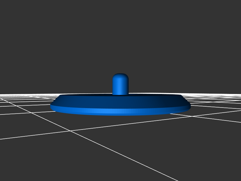Select the left half of the disc top
Image resolution: width=241 pixels, height=181 pixels.
coord(84,101)
